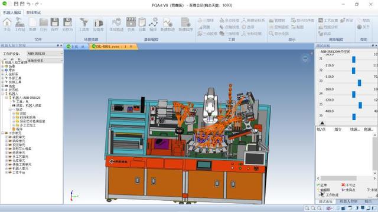
Task: Open 选项 options in tools group
Action: [x=248, y=27]
